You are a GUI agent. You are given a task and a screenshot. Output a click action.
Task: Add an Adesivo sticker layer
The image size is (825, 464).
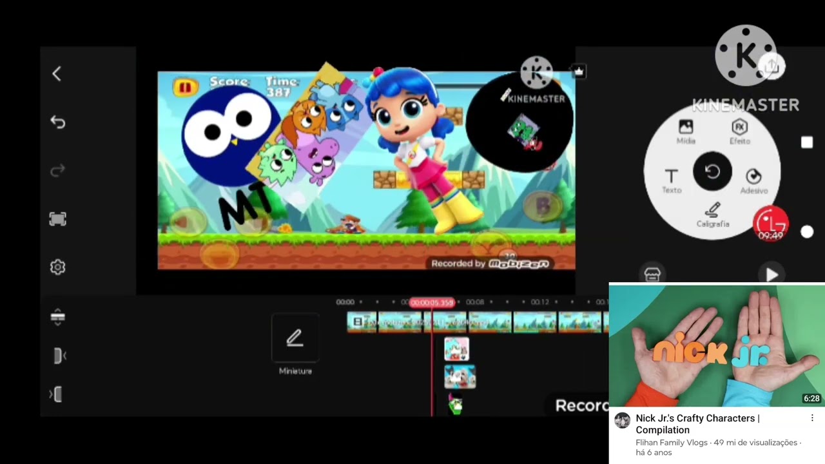[753, 181]
